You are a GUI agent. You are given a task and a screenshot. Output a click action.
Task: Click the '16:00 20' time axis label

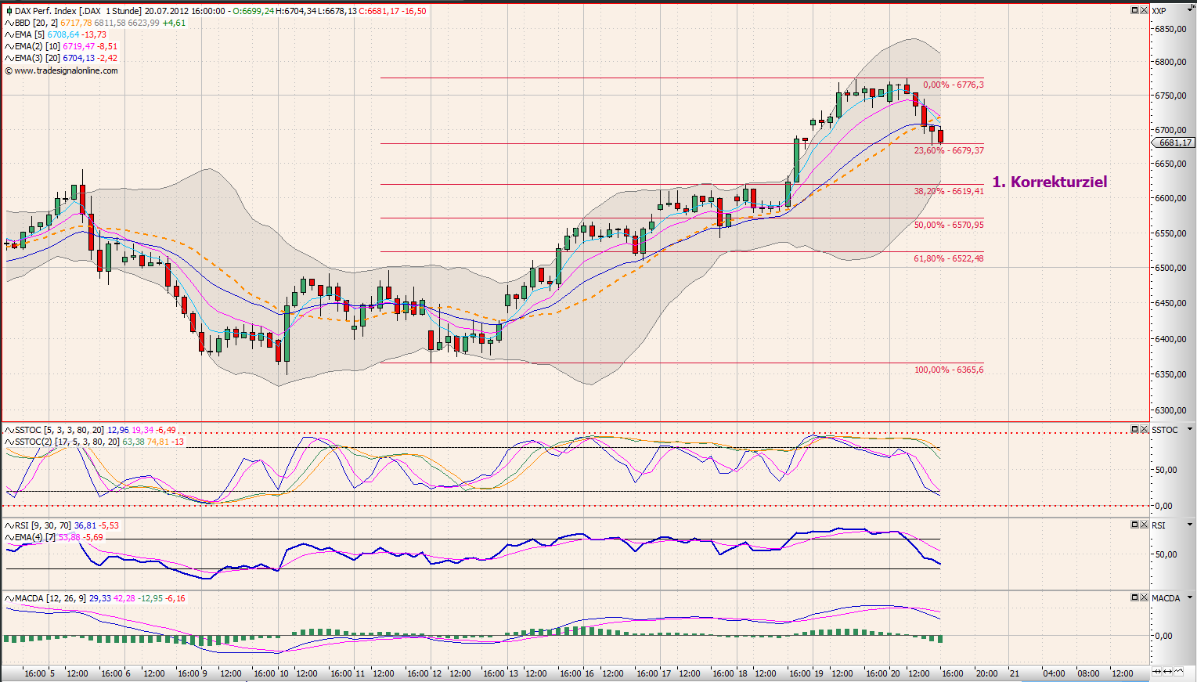(884, 673)
